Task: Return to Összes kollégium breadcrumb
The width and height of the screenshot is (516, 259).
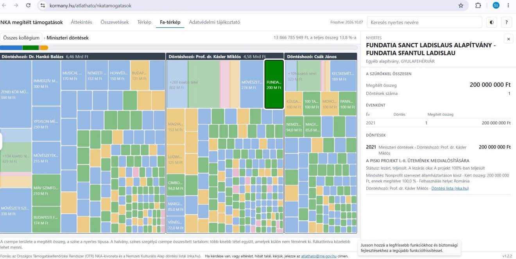Action: [21, 38]
